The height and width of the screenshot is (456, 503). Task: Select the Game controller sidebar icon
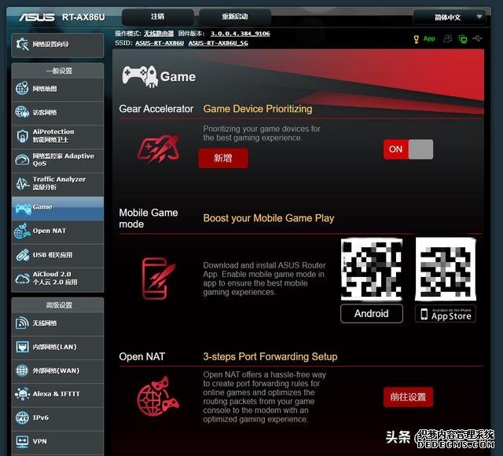[23, 209]
